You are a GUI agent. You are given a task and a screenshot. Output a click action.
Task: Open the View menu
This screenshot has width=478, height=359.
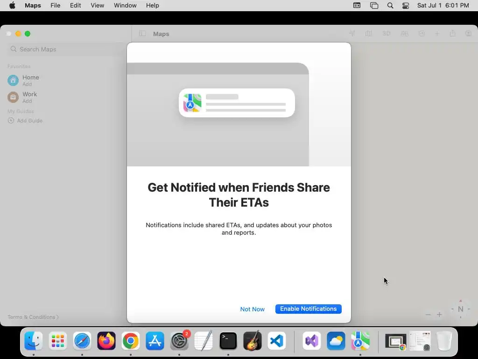click(97, 6)
